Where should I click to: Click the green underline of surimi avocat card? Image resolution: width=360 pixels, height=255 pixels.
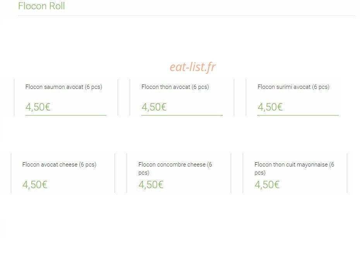(x=298, y=115)
